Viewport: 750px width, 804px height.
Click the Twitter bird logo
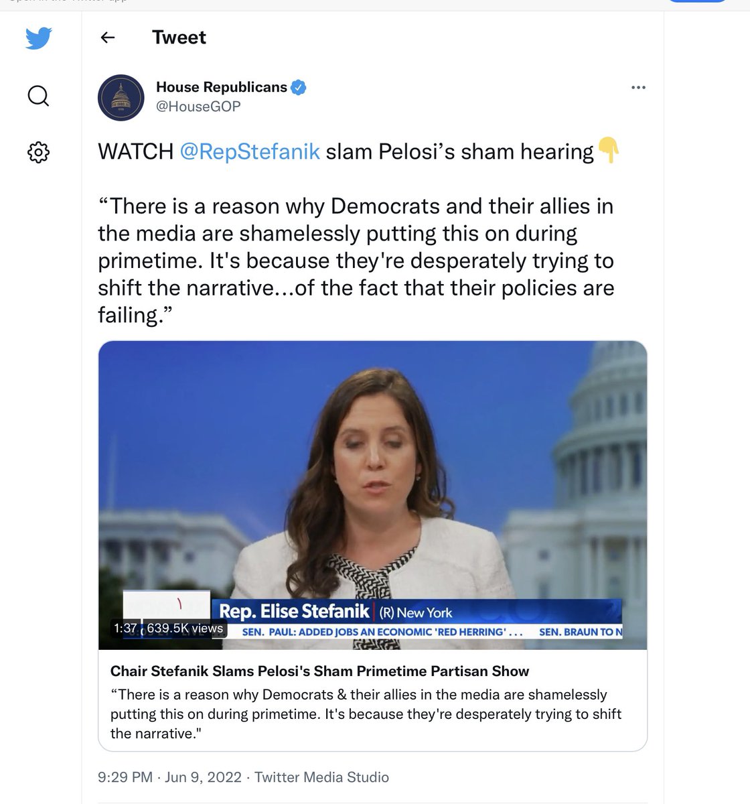pos(38,38)
